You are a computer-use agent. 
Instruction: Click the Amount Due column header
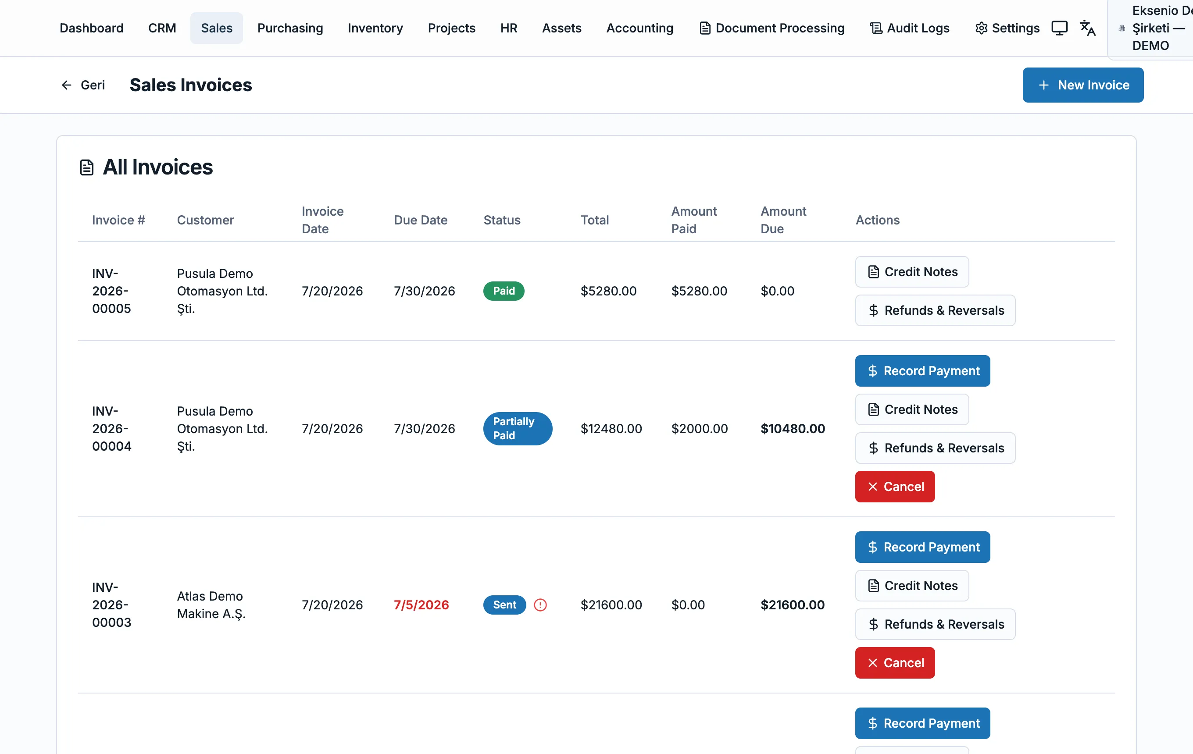tap(783, 220)
